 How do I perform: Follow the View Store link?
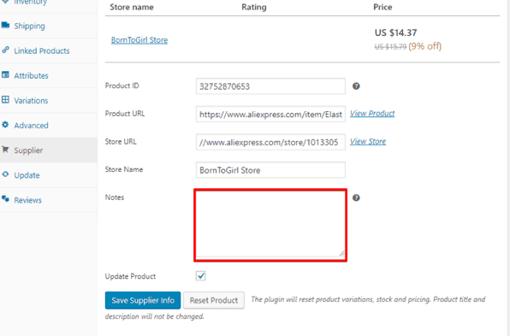(368, 141)
